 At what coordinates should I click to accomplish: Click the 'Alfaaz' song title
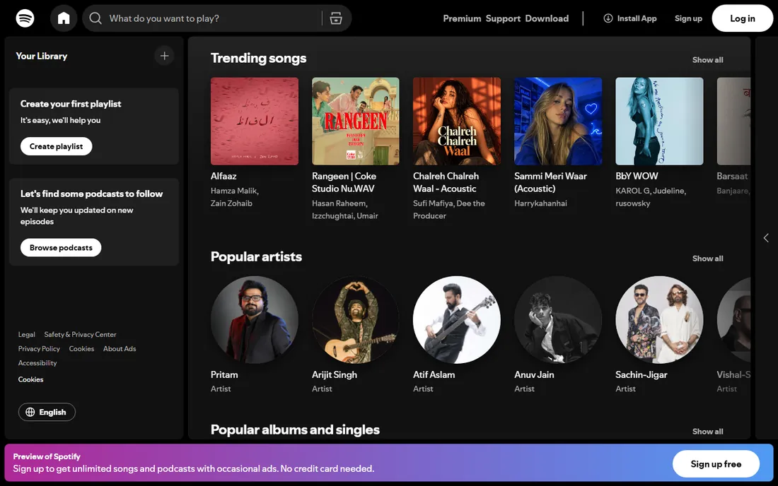223,176
